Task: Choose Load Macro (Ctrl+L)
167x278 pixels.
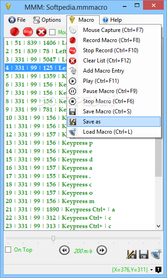Action: click(114, 132)
